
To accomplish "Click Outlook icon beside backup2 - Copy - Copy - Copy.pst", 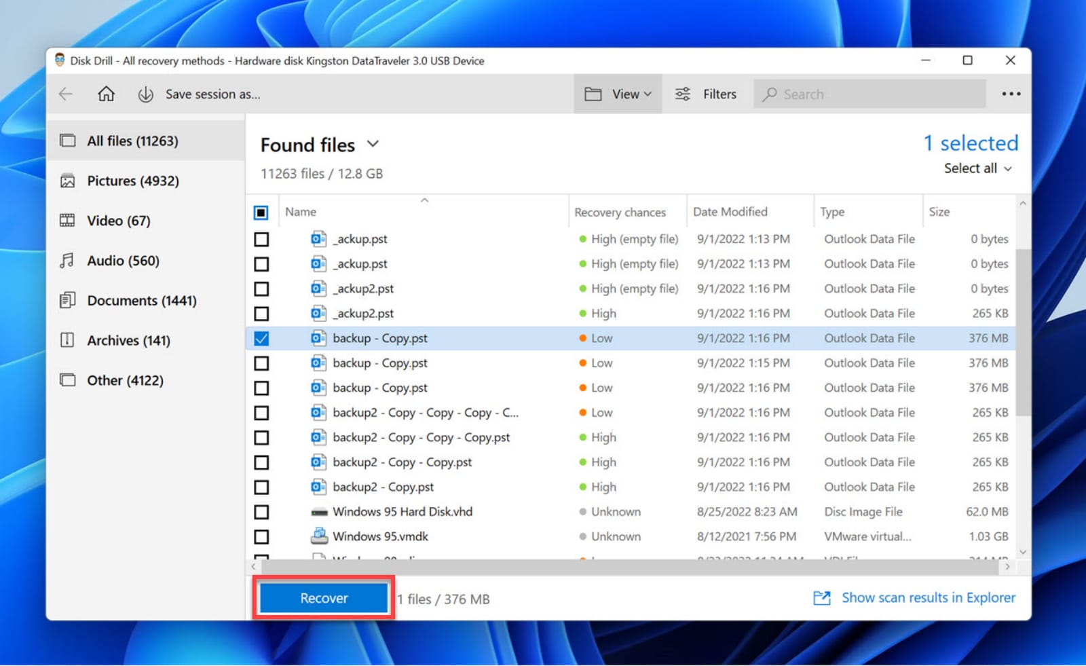I will pyautogui.click(x=318, y=437).
